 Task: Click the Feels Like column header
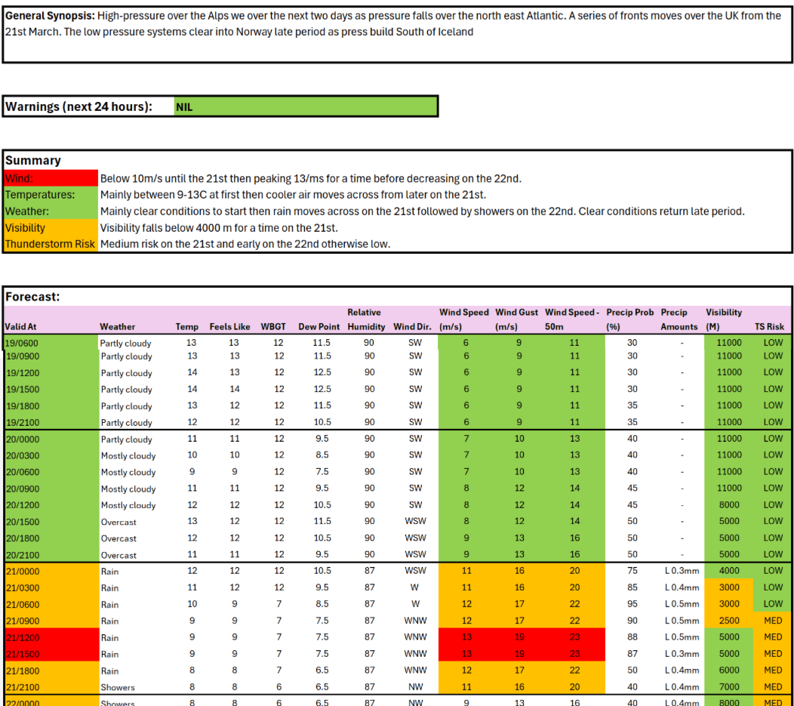230,327
